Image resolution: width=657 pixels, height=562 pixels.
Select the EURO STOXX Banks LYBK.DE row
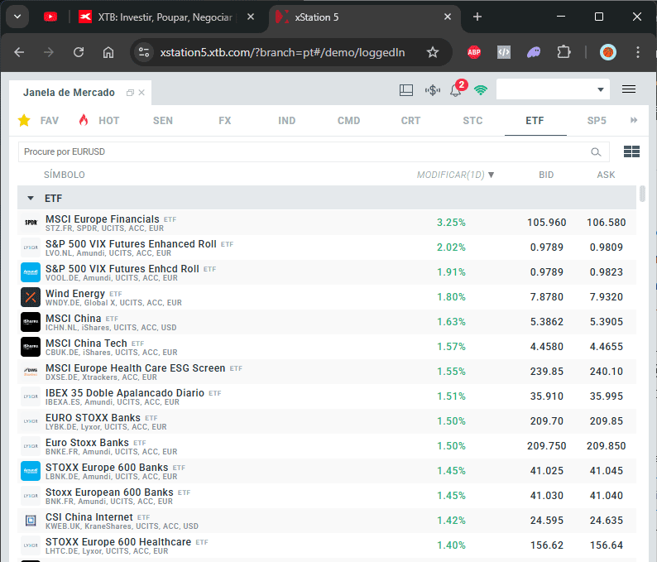(x=327, y=421)
